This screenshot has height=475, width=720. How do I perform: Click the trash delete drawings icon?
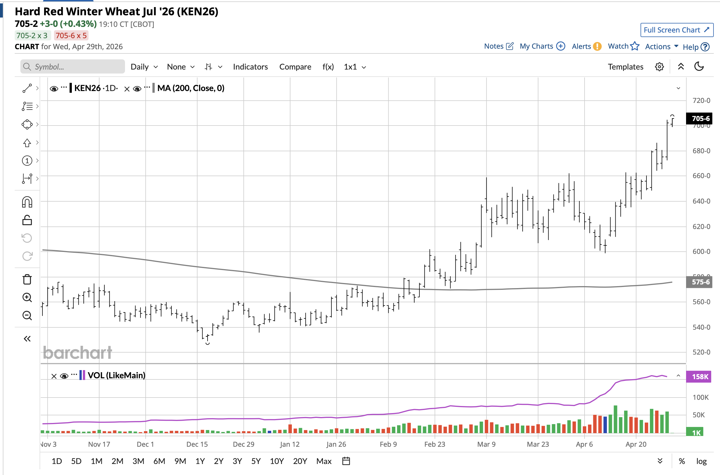click(x=27, y=279)
